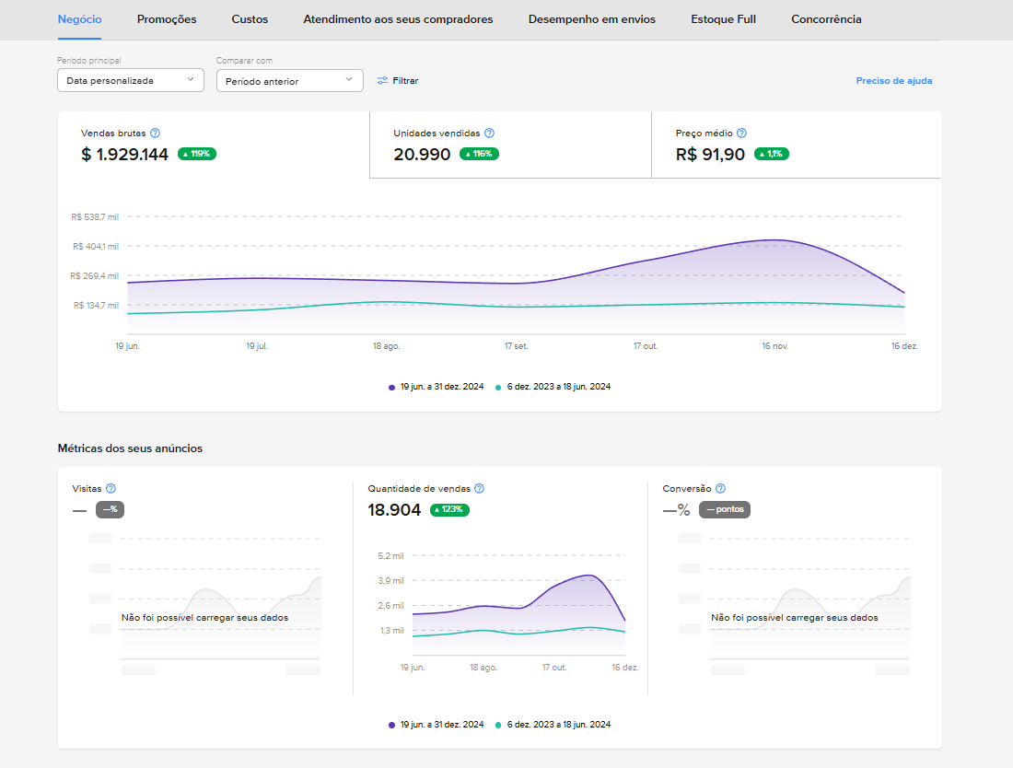Toggle the 6 dez. 2023 a 18 jun. 2024 series in main chart legend
The height and width of the screenshot is (768, 1013).
click(553, 387)
